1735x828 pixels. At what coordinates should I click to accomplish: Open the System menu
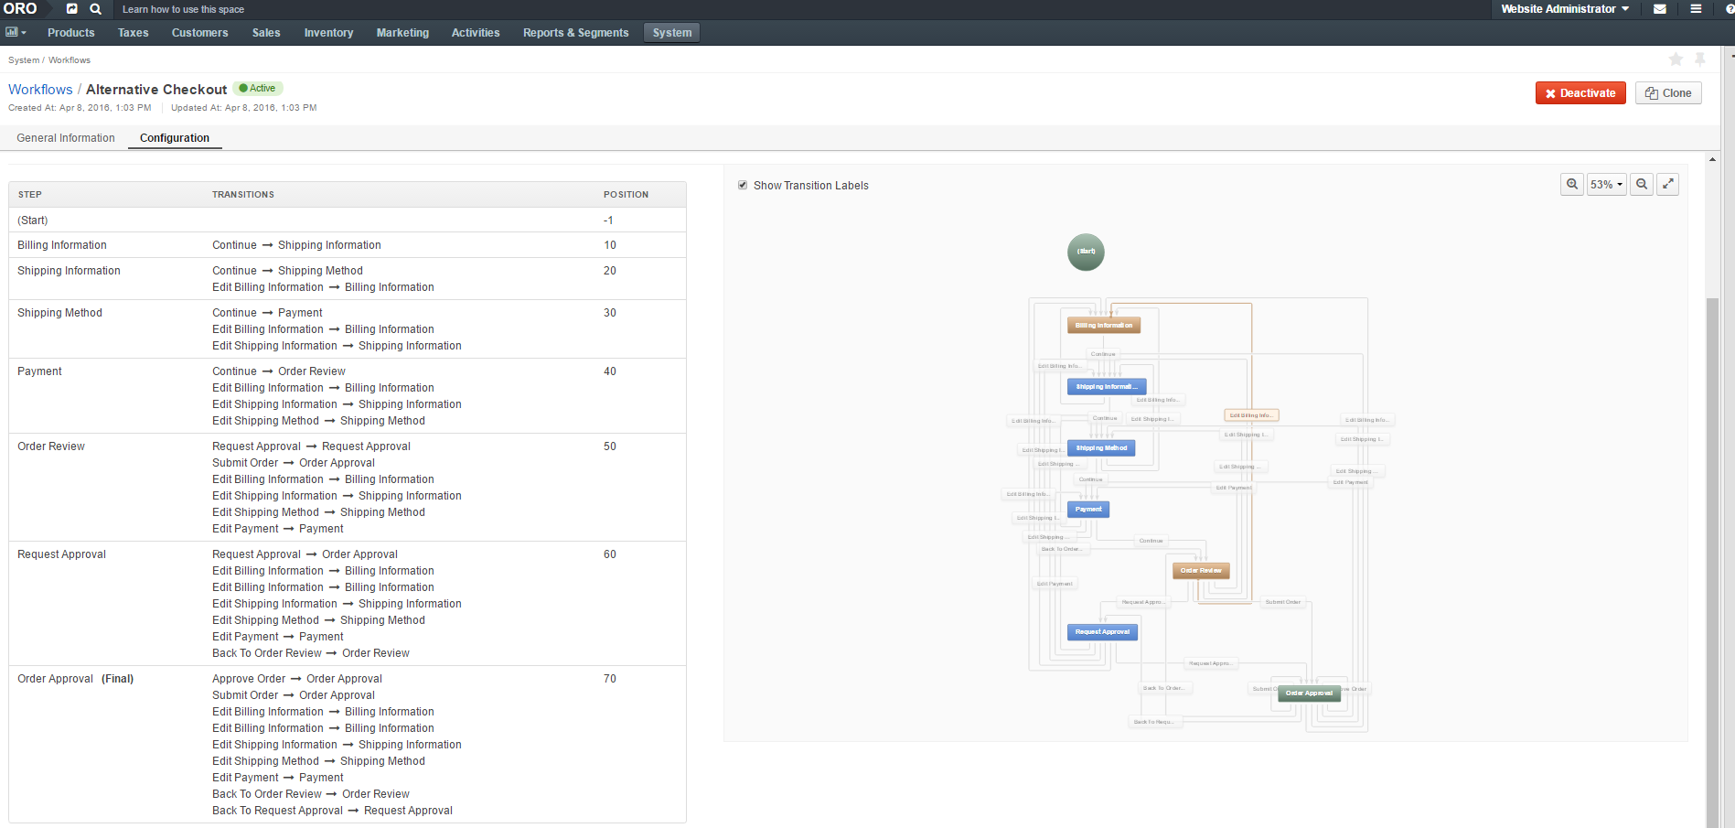click(x=672, y=33)
